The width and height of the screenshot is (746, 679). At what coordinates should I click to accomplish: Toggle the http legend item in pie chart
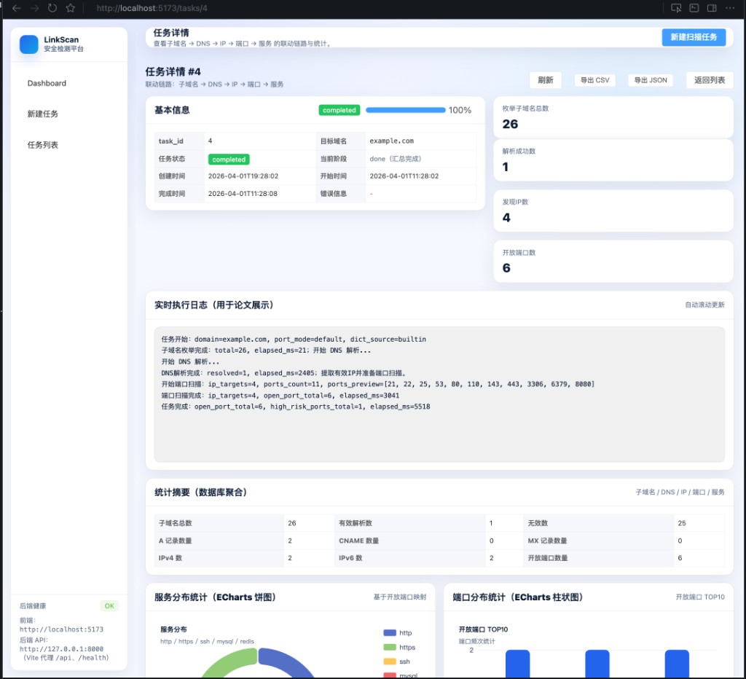coord(398,633)
